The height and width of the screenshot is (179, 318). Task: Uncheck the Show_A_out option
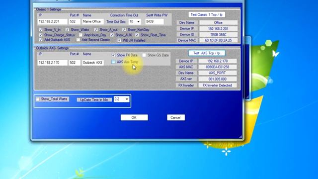pos(96,30)
